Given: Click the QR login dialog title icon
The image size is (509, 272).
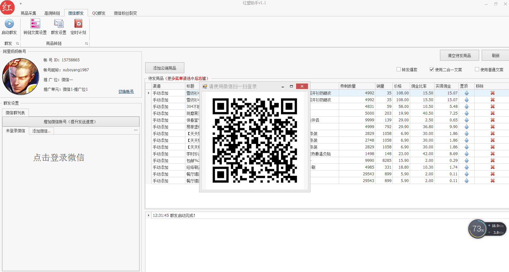Looking at the screenshot, I should click(x=205, y=86).
